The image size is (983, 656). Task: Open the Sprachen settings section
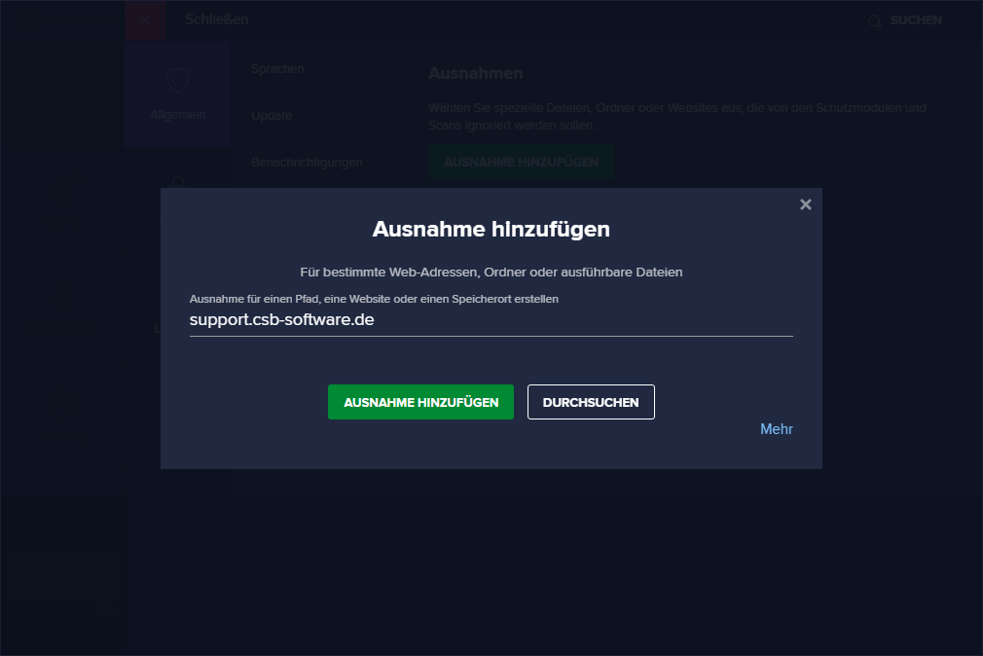point(277,69)
